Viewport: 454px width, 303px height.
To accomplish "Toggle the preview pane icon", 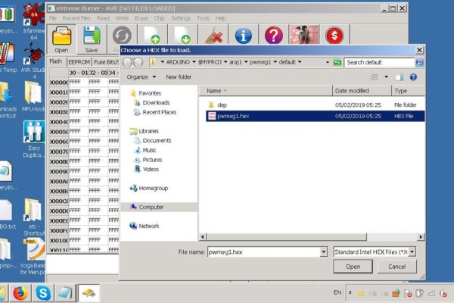I will point(400,77).
